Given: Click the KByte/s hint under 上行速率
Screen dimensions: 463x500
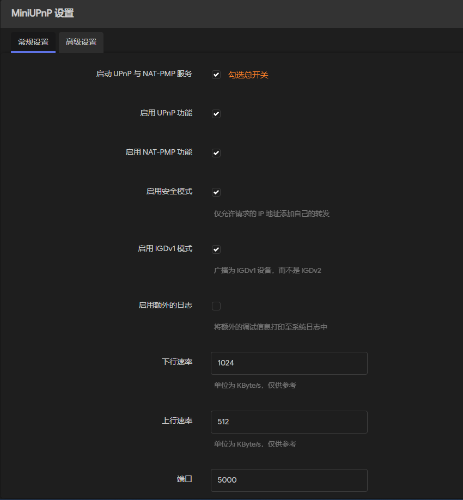Looking at the screenshot, I should (255, 444).
